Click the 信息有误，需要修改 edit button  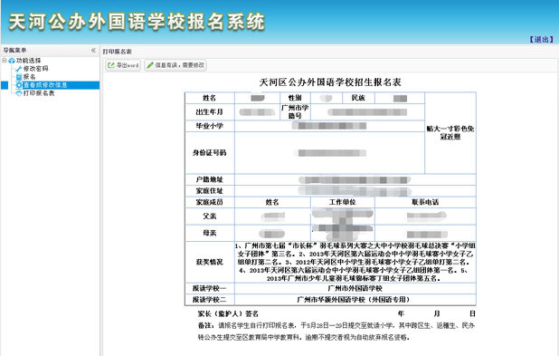coord(175,65)
